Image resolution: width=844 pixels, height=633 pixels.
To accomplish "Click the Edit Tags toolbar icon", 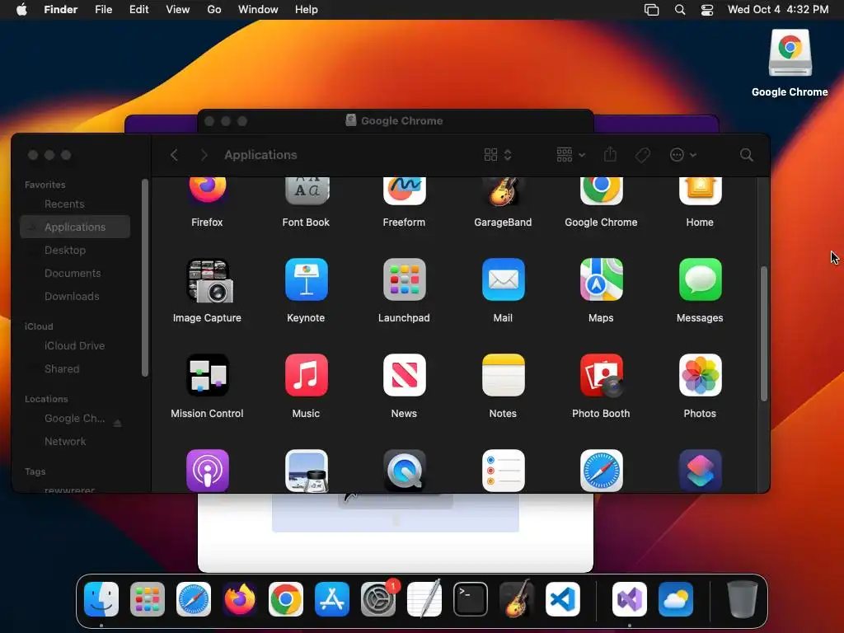I will point(642,155).
